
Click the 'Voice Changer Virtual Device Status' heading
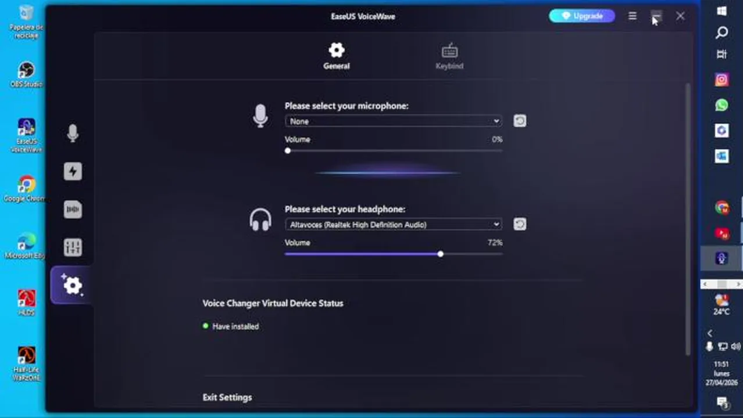coord(273,303)
